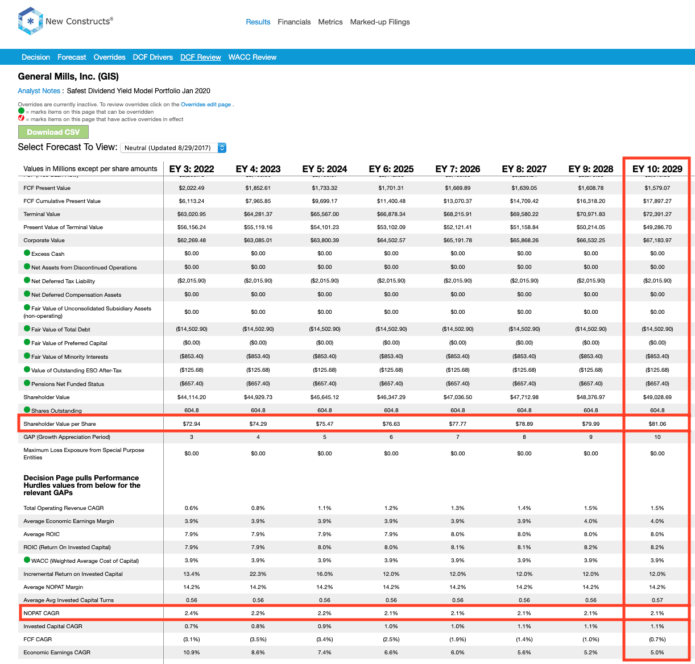Click the Invested Capital CAGR label

point(53,626)
